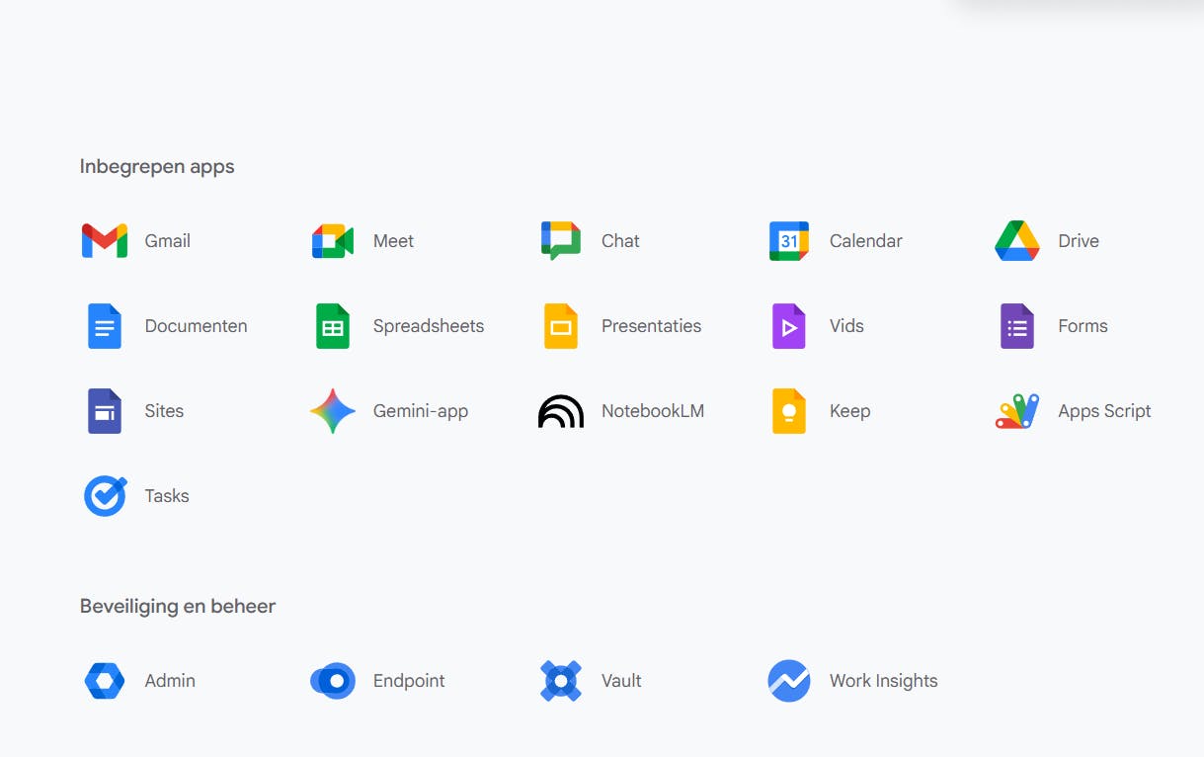Click the Tasks checkmark icon
Viewport: 1204px width, 757px height.
[x=105, y=496]
